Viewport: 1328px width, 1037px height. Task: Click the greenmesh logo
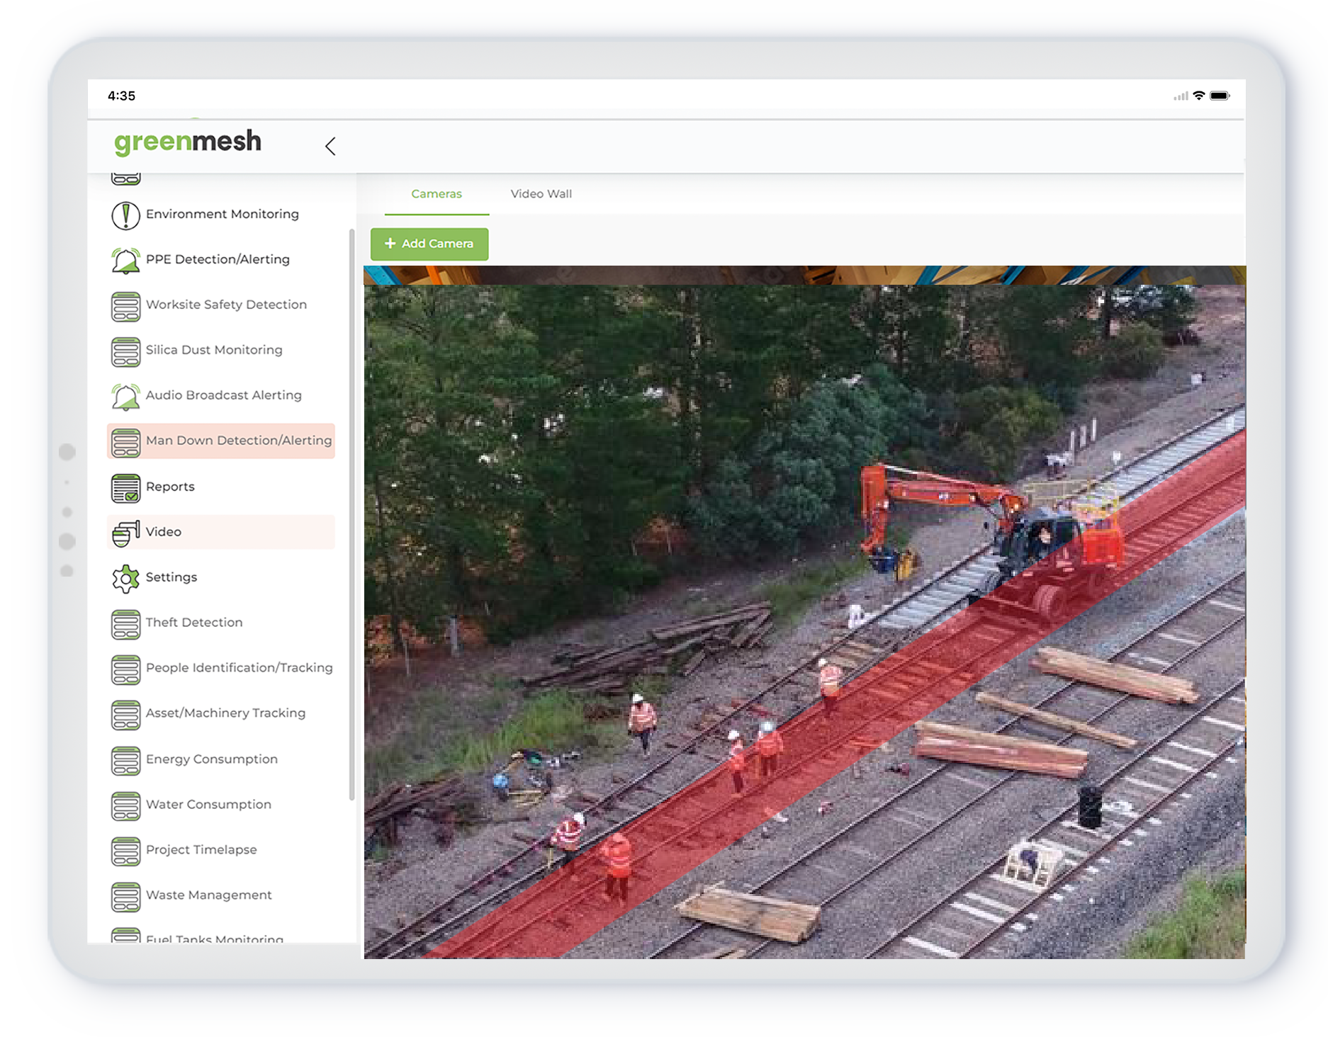tap(188, 142)
